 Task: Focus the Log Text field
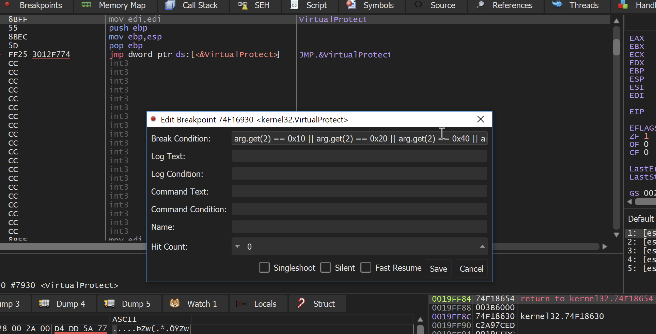click(x=360, y=156)
